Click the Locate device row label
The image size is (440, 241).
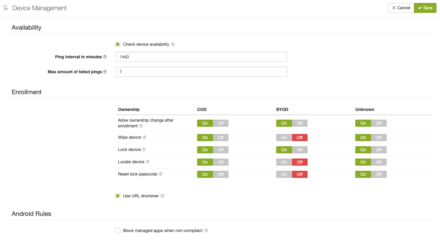pos(131,162)
